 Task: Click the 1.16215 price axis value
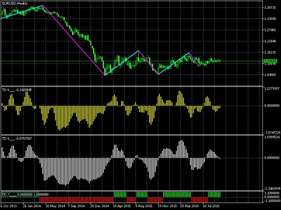(270, 53)
